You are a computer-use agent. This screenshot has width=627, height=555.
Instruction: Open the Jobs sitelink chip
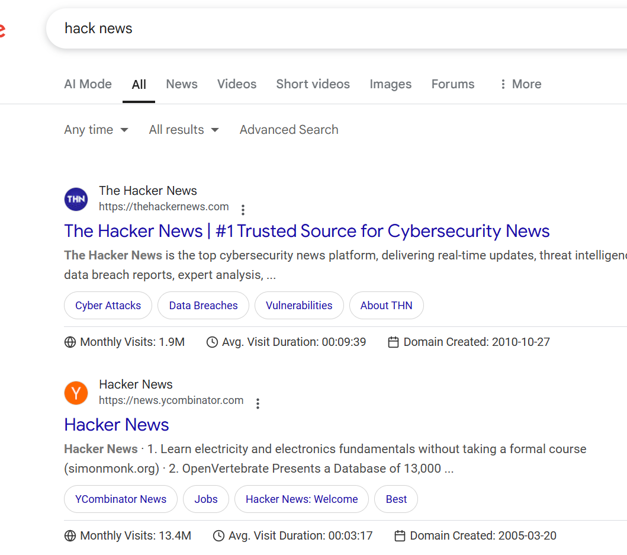[206, 499]
